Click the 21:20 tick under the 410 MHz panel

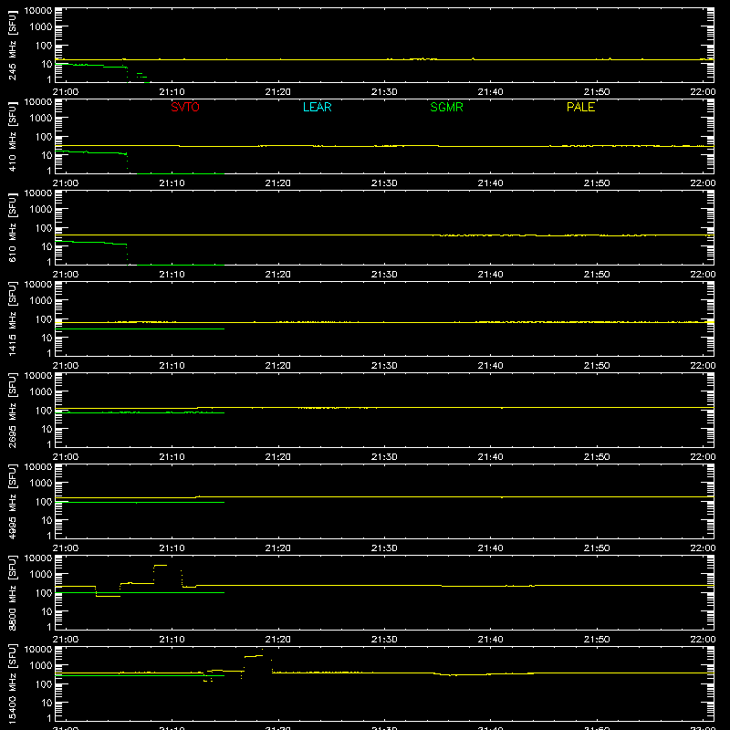[x=278, y=183]
